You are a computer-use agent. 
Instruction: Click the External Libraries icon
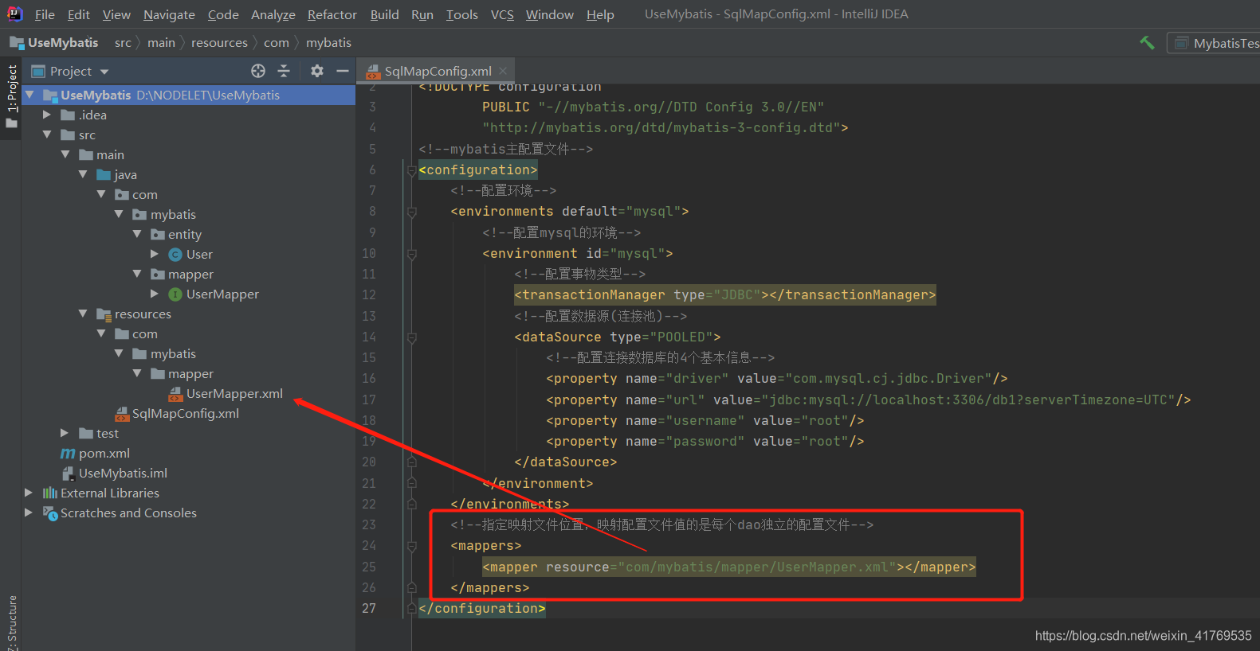pos(50,493)
